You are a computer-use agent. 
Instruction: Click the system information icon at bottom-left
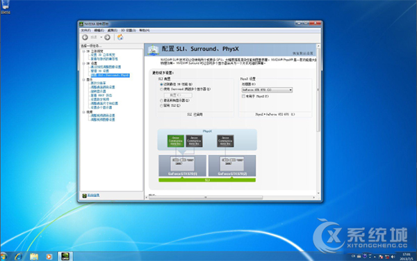click(84, 196)
